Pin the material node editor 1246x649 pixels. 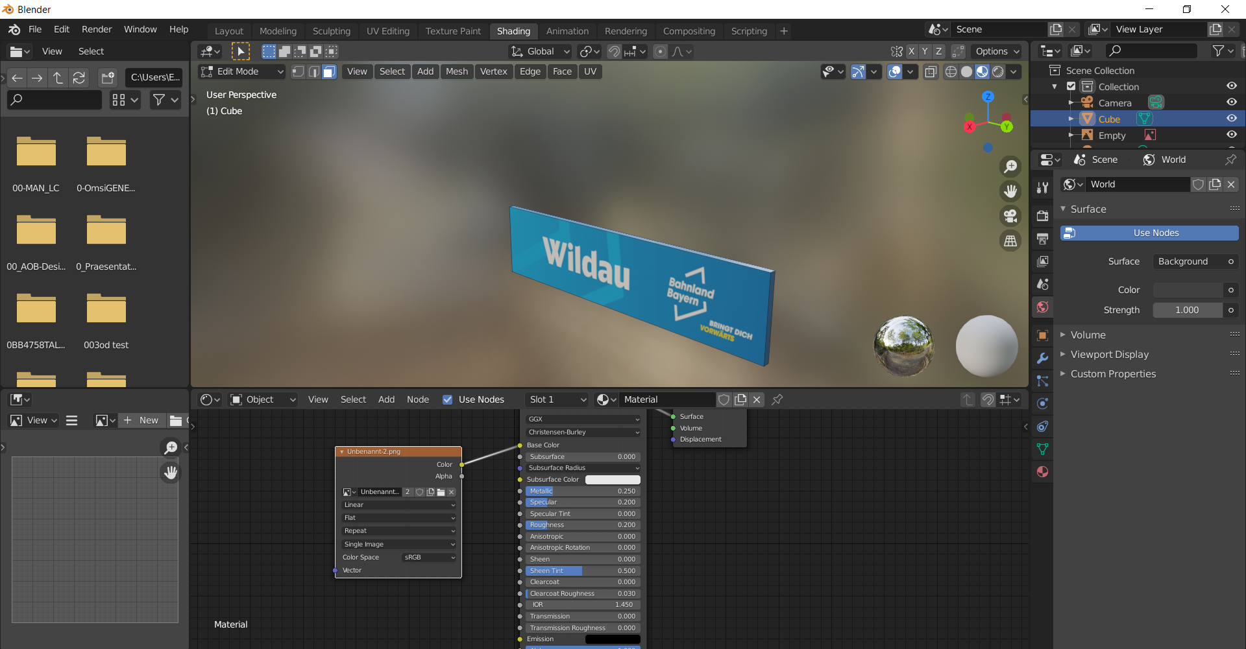coord(777,400)
